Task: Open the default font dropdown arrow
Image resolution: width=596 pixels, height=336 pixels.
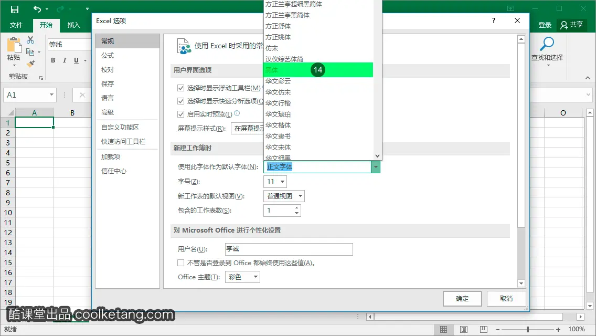Action: click(x=376, y=166)
